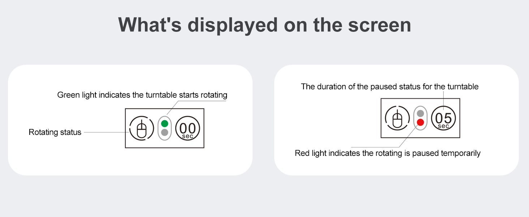This screenshot has height=217, width=529.
Task: Click the word "turntable" in the green light caption
Action: coord(161,95)
